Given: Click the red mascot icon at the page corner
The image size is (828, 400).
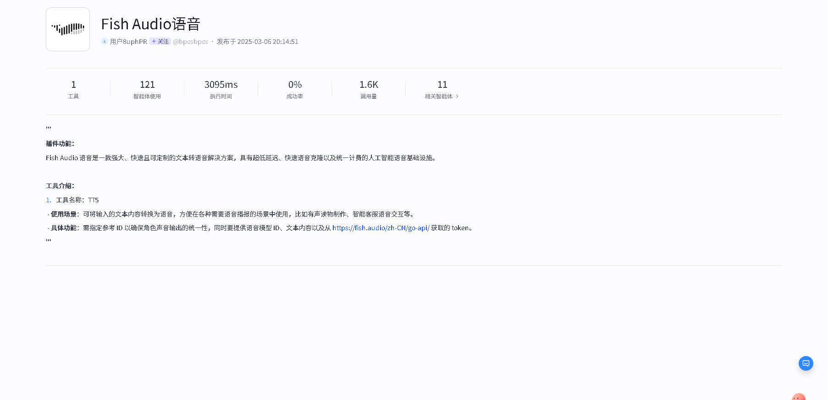Looking at the screenshot, I should click(799, 397).
